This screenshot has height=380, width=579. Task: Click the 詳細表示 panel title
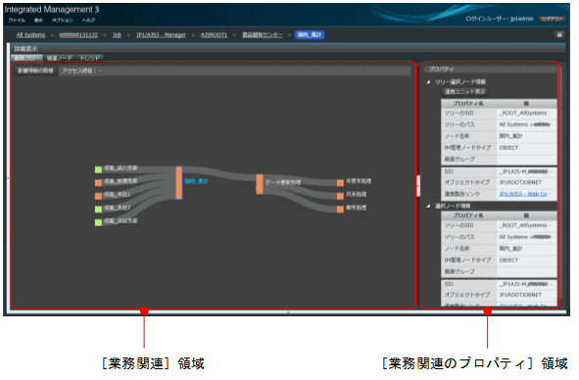[25, 49]
